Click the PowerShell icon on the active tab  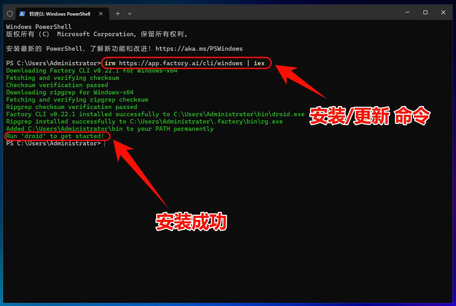22,14
